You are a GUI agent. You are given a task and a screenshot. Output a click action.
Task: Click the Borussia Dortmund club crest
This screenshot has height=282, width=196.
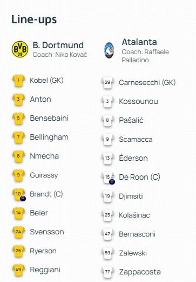(x=20, y=49)
